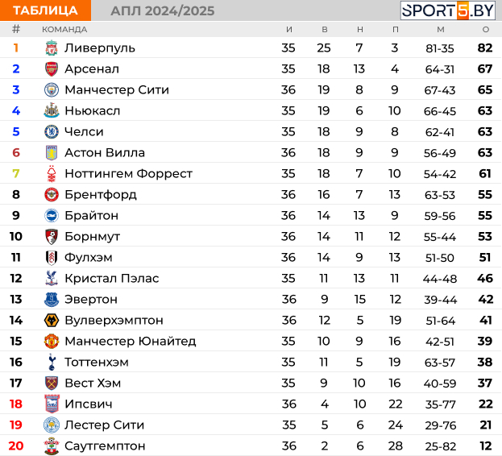Click the Liverpool club crest
Screen dimensions: 502x456
tap(52, 48)
